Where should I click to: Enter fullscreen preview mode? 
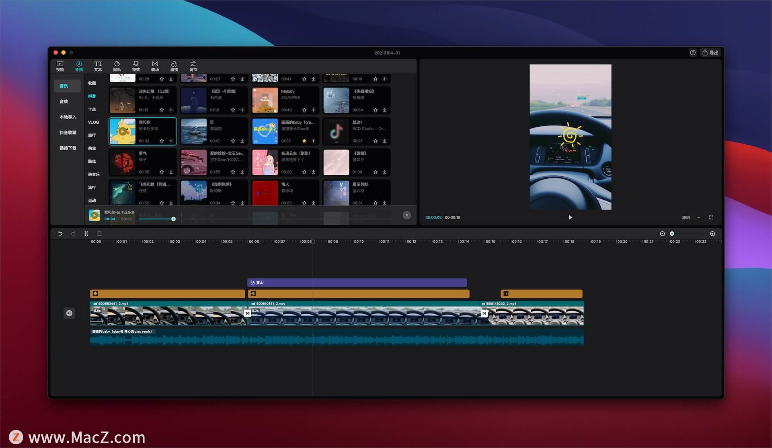(x=711, y=217)
